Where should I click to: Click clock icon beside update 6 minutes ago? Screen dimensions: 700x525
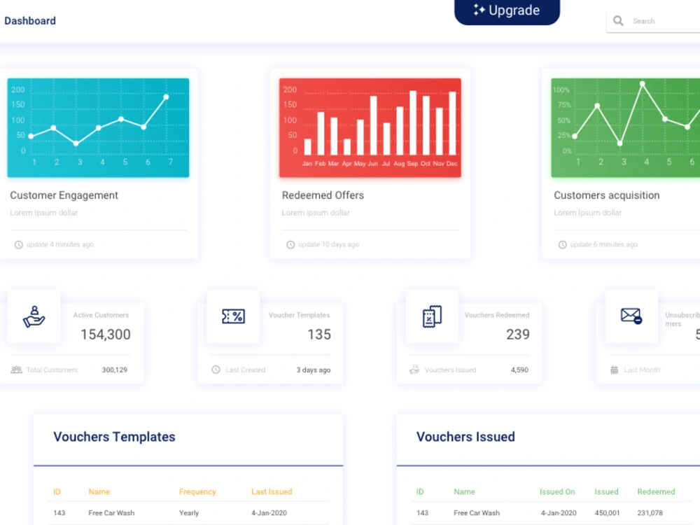[563, 244]
